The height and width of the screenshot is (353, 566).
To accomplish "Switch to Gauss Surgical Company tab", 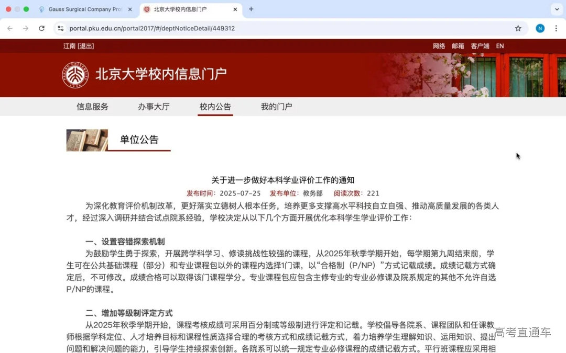I will click(x=84, y=9).
